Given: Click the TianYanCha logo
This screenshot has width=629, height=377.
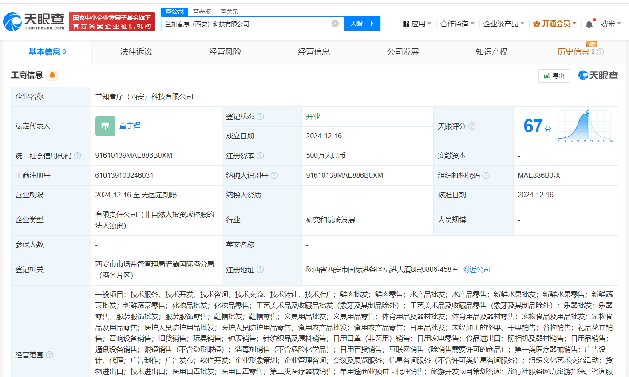Looking at the screenshot, I should pos(34,22).
